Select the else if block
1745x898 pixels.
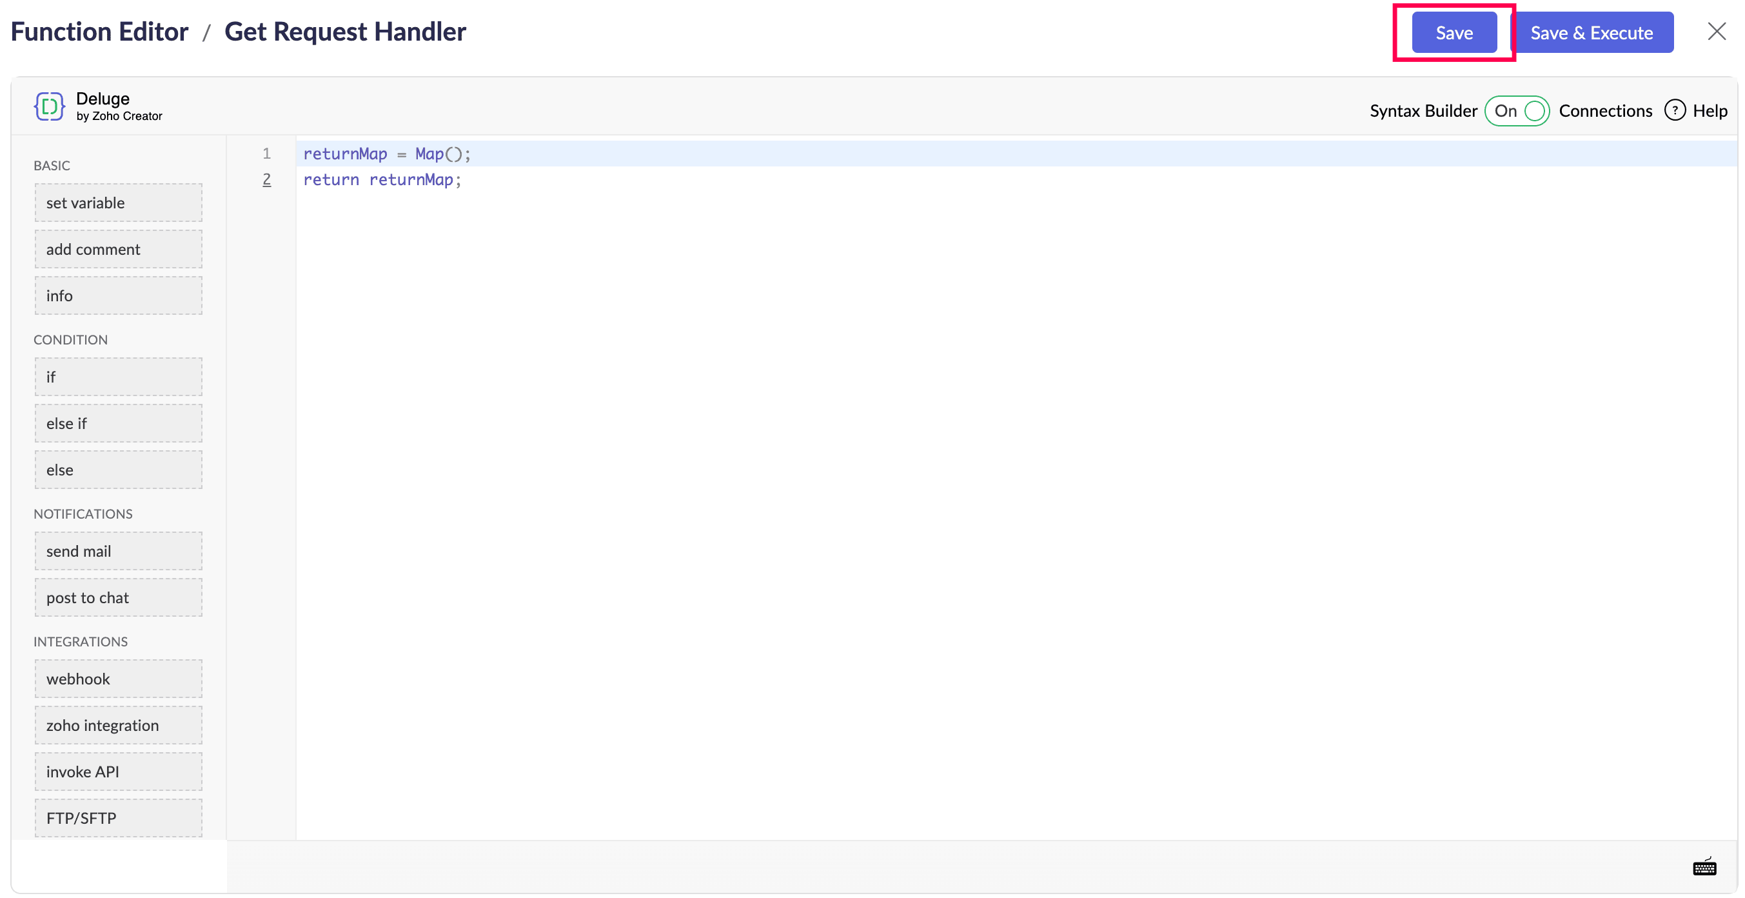point(119,424)
